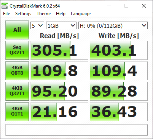Click the 305.1 sequential read result

(59, 50)
